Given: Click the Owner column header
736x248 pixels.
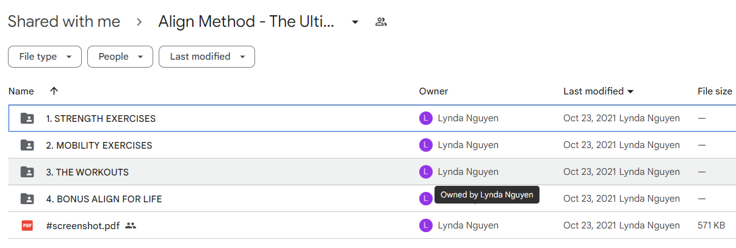Looking at the screenshot, I should click(x=433, y=91).
